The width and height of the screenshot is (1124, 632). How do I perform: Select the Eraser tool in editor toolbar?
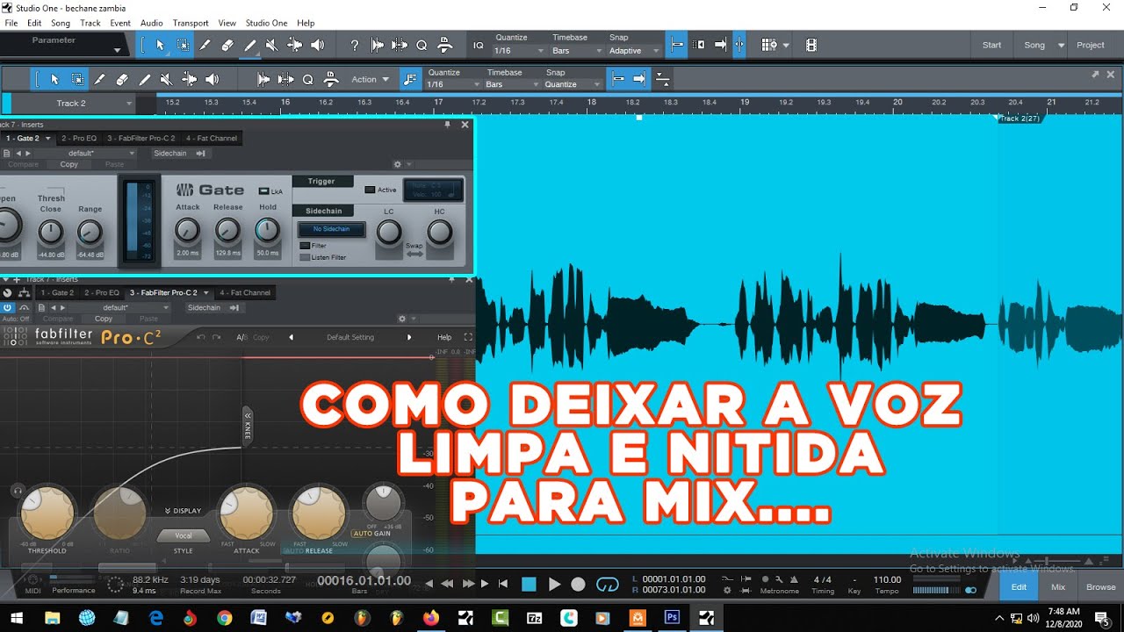click(x=122, y=79)
